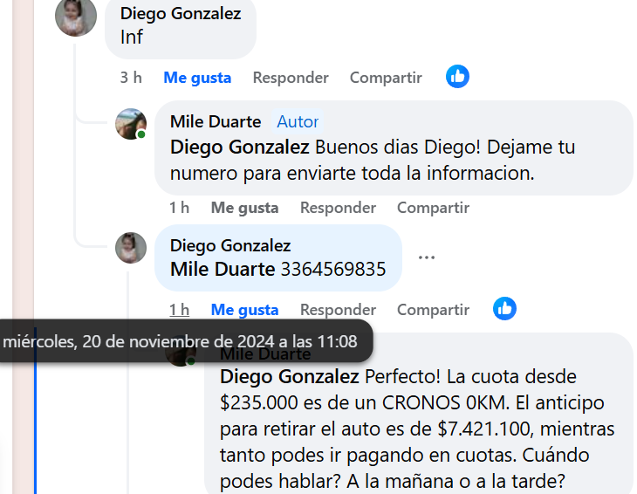Click Responder under the phone number comment
The width and height of the screenshot is (637, 494).
pyautogui.click(x=338, y=310)
